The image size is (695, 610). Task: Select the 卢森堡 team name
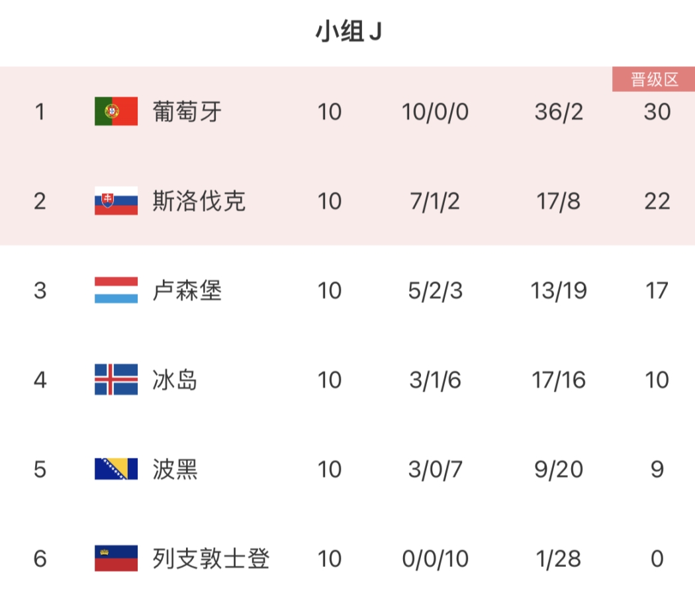pyautogui.click(x=187, y=290)
